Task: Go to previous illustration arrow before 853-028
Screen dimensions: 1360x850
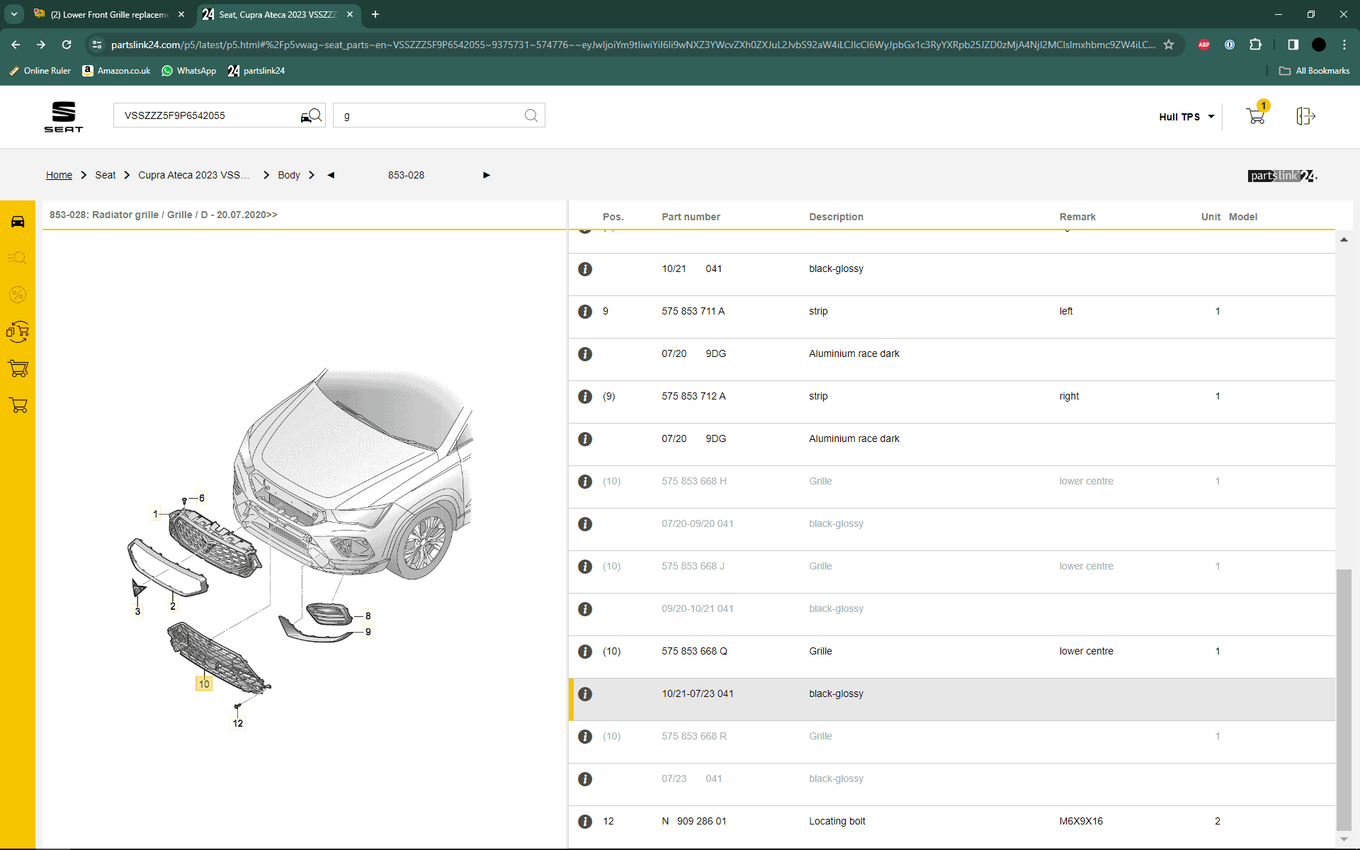Action: pyautogui.click(x=331, y=175)
